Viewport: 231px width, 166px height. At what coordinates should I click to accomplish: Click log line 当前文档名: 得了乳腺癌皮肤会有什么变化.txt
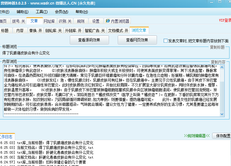pos(55,148)
